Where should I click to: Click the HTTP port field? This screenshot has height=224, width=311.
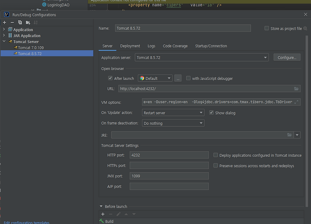point(169,155)
